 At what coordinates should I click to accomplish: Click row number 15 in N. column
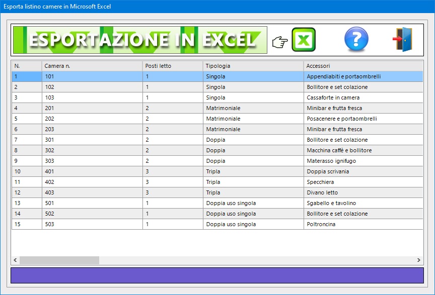point(27,224)
